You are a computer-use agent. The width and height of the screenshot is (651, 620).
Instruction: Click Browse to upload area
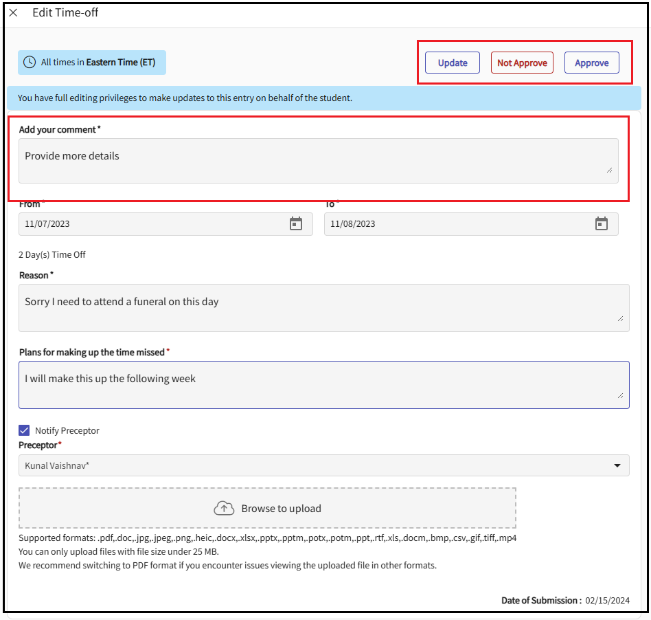(x=268, y=509)
